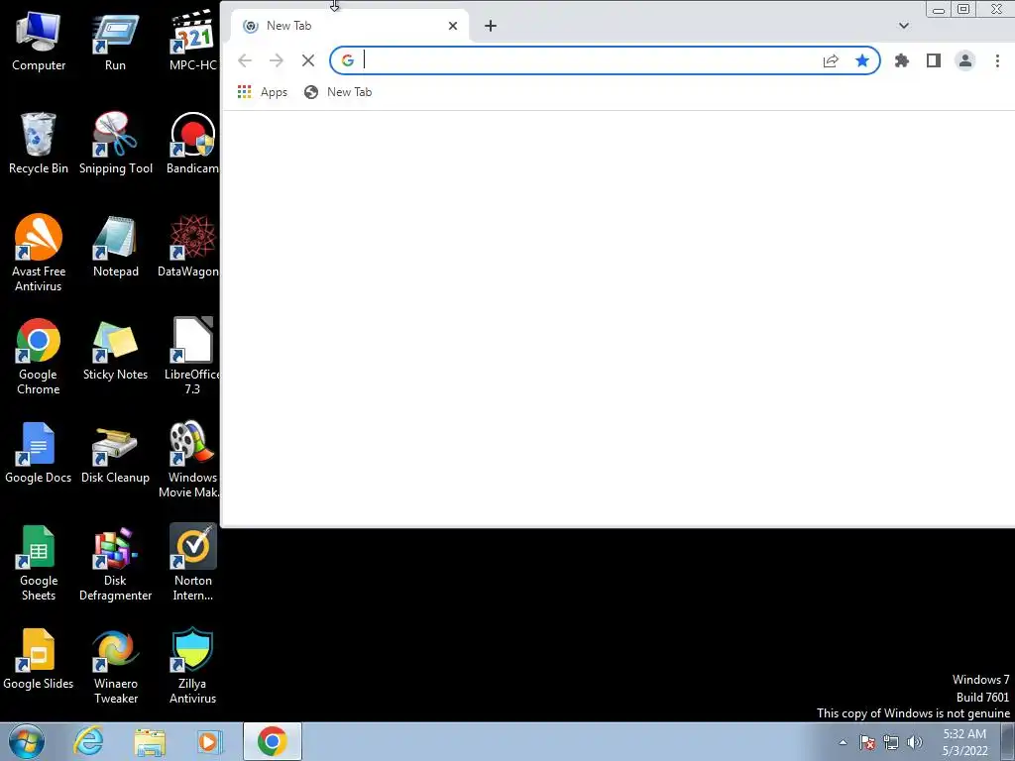Select the Norton Internet shortcut
Viewport: 1015px width, 761px height.
point(192,563)
